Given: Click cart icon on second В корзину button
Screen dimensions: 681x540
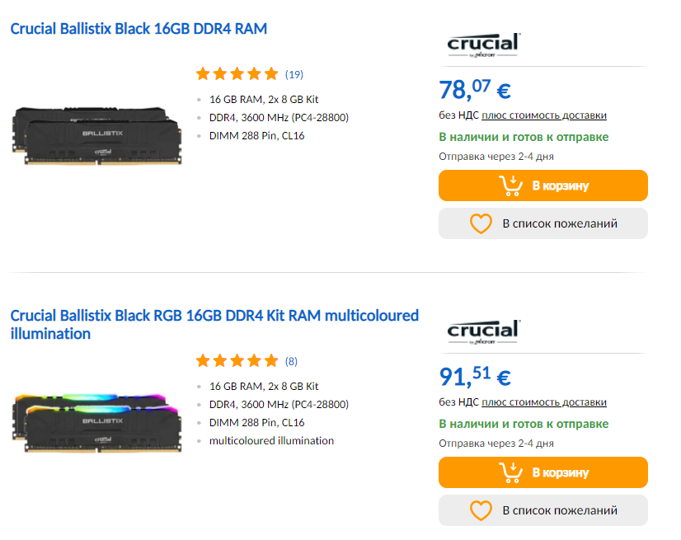Looking at the screenshot, I should click(x=511, y=472).
